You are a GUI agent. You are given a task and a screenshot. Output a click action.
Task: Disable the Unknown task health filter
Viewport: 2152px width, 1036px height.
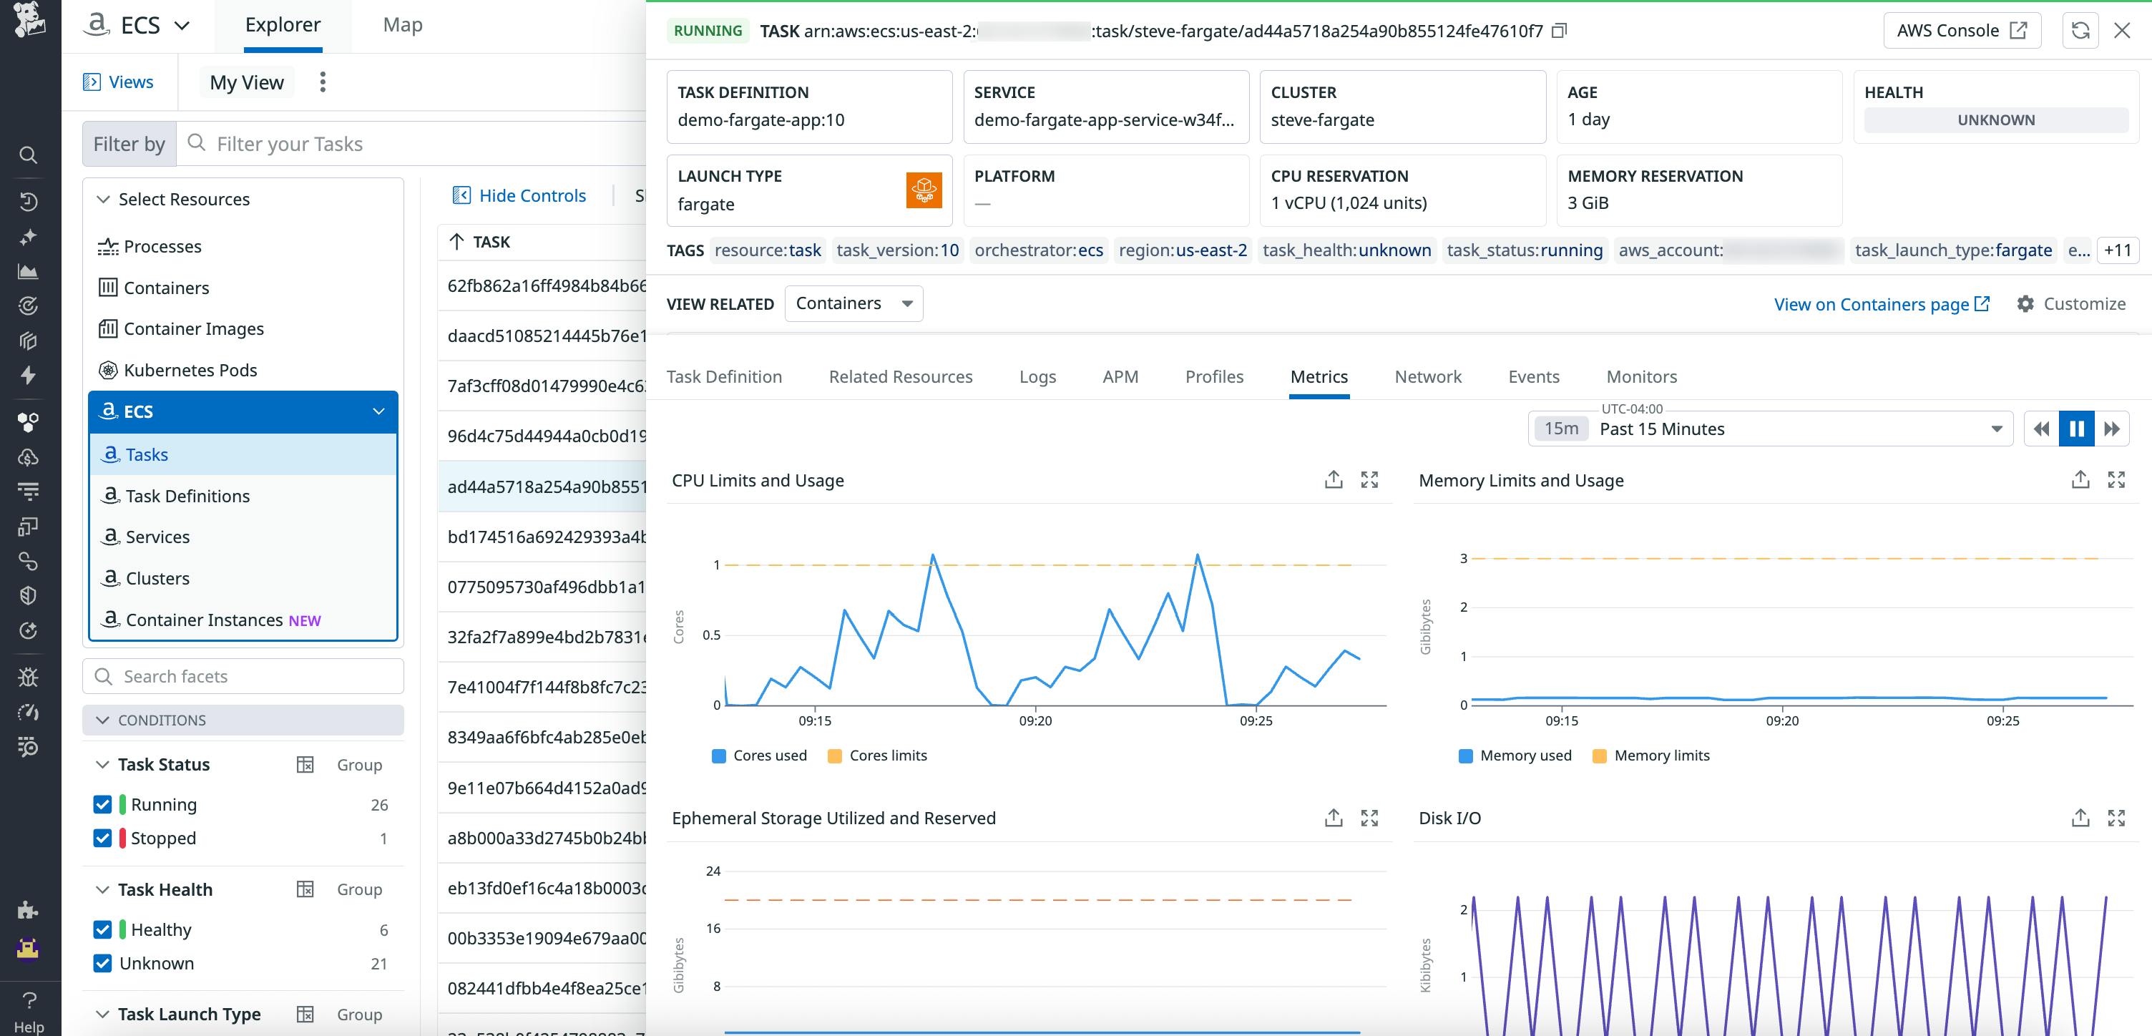pyautogui.click(x=102, y=963)
